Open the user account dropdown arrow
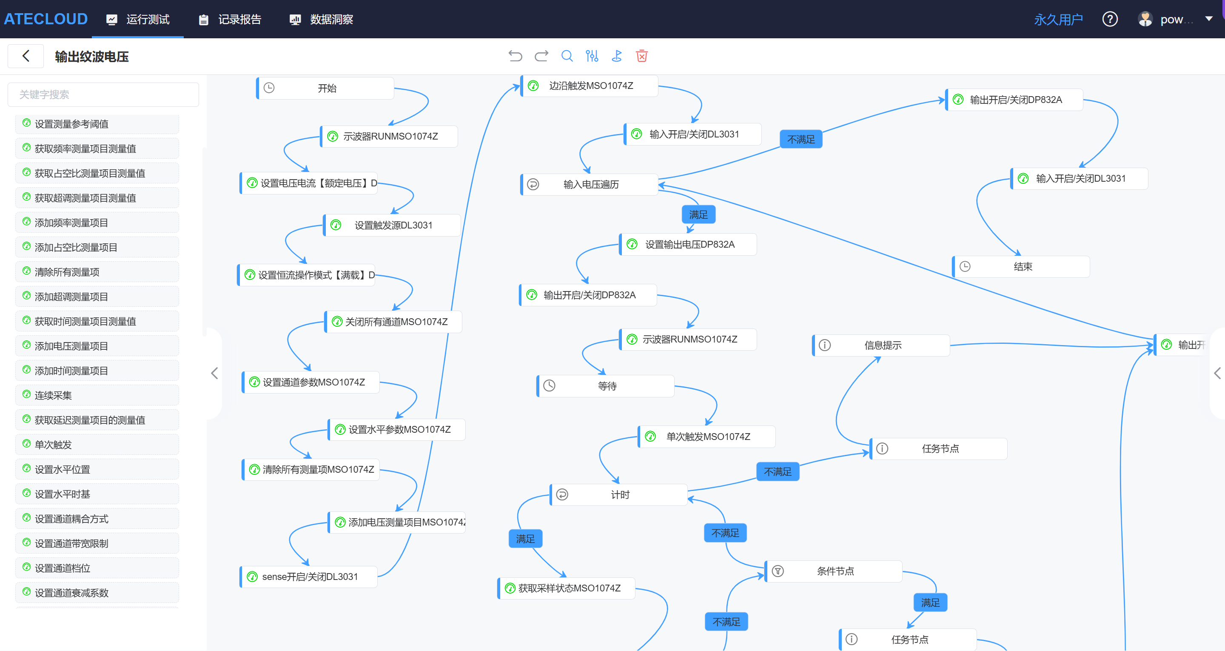Viewport: 1225px width, 651px height. (1208, 19)
